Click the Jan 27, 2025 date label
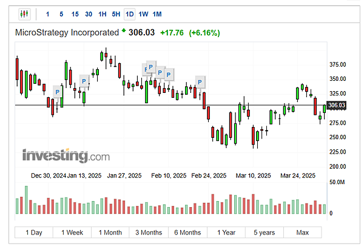 click(124, 176)
